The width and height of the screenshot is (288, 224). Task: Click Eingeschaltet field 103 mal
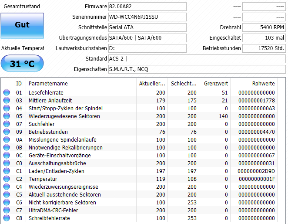click(x=264, y=38)
